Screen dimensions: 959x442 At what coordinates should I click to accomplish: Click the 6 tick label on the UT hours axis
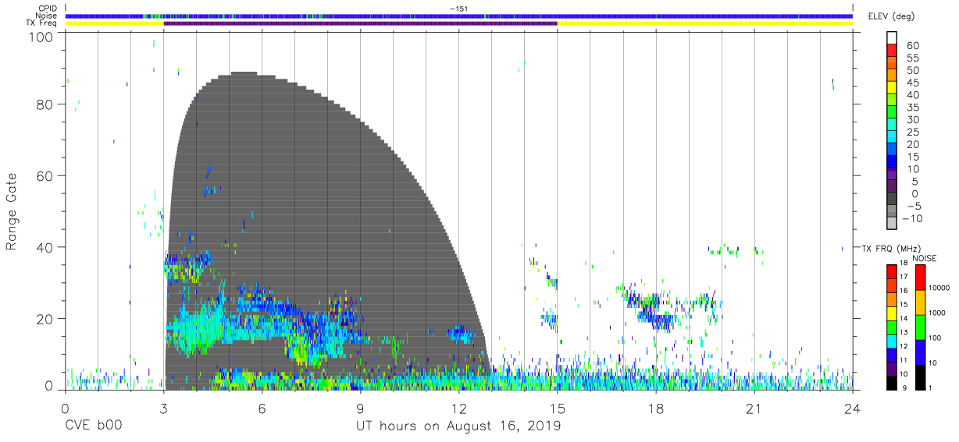pos(262,409)
